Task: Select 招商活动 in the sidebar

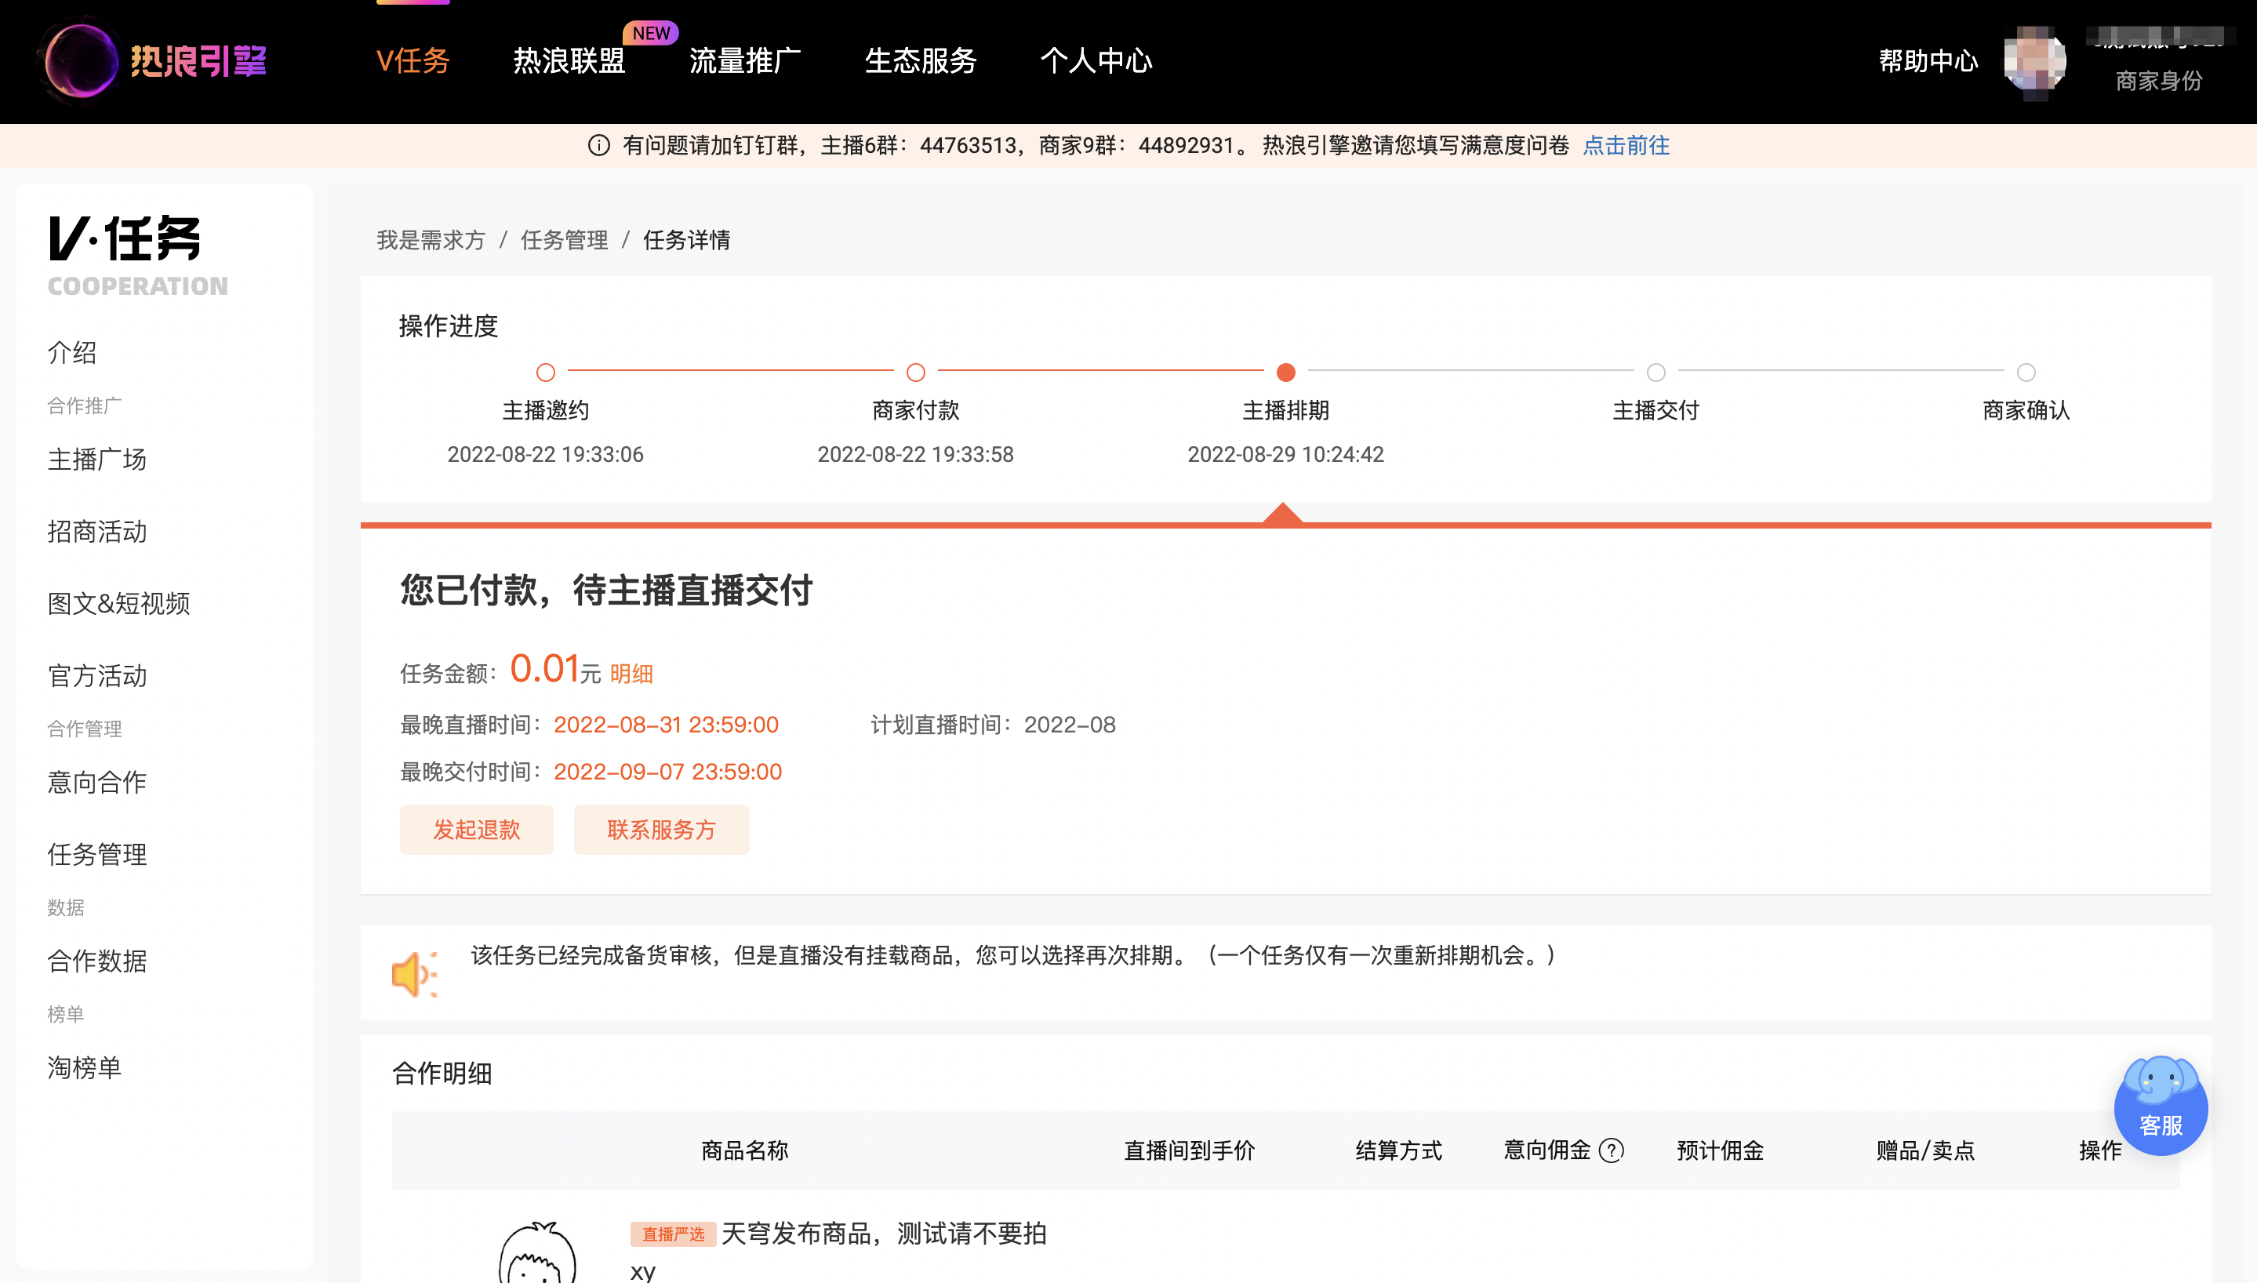Action: coord(97,532)
